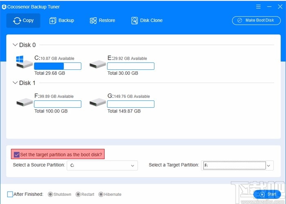
Task: Click the "Total 30.00 GB" text
Action: (123, 73)
